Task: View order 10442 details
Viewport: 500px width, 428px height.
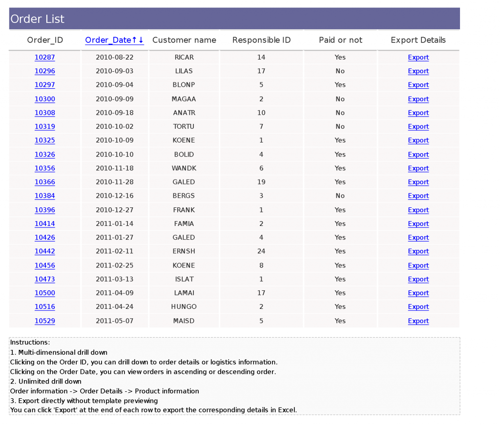Action: [x=44, y=251]
